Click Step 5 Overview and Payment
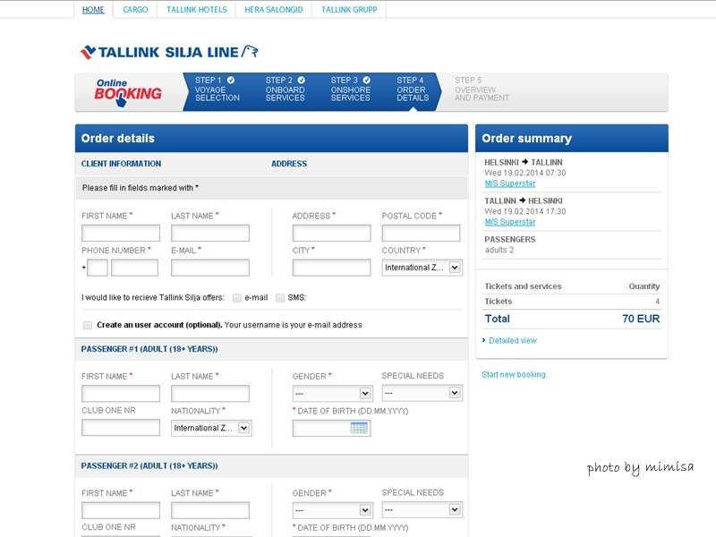 click(482, 89)
